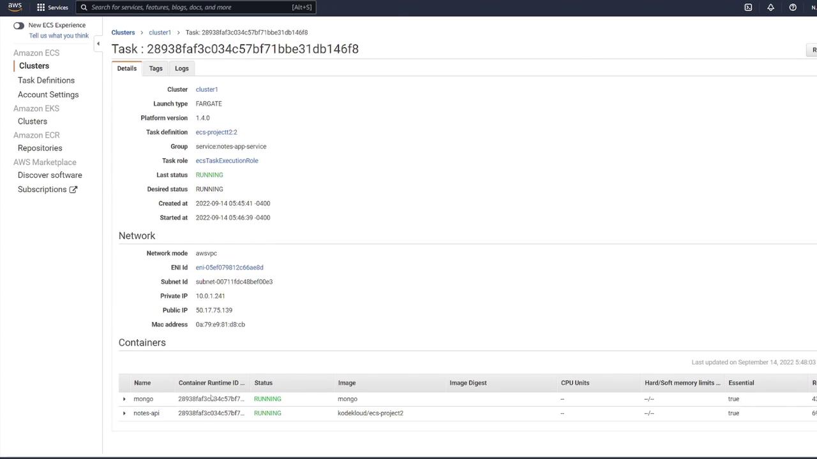Click the mongo image cell
The image size is (817, 459).
point(348,399)
